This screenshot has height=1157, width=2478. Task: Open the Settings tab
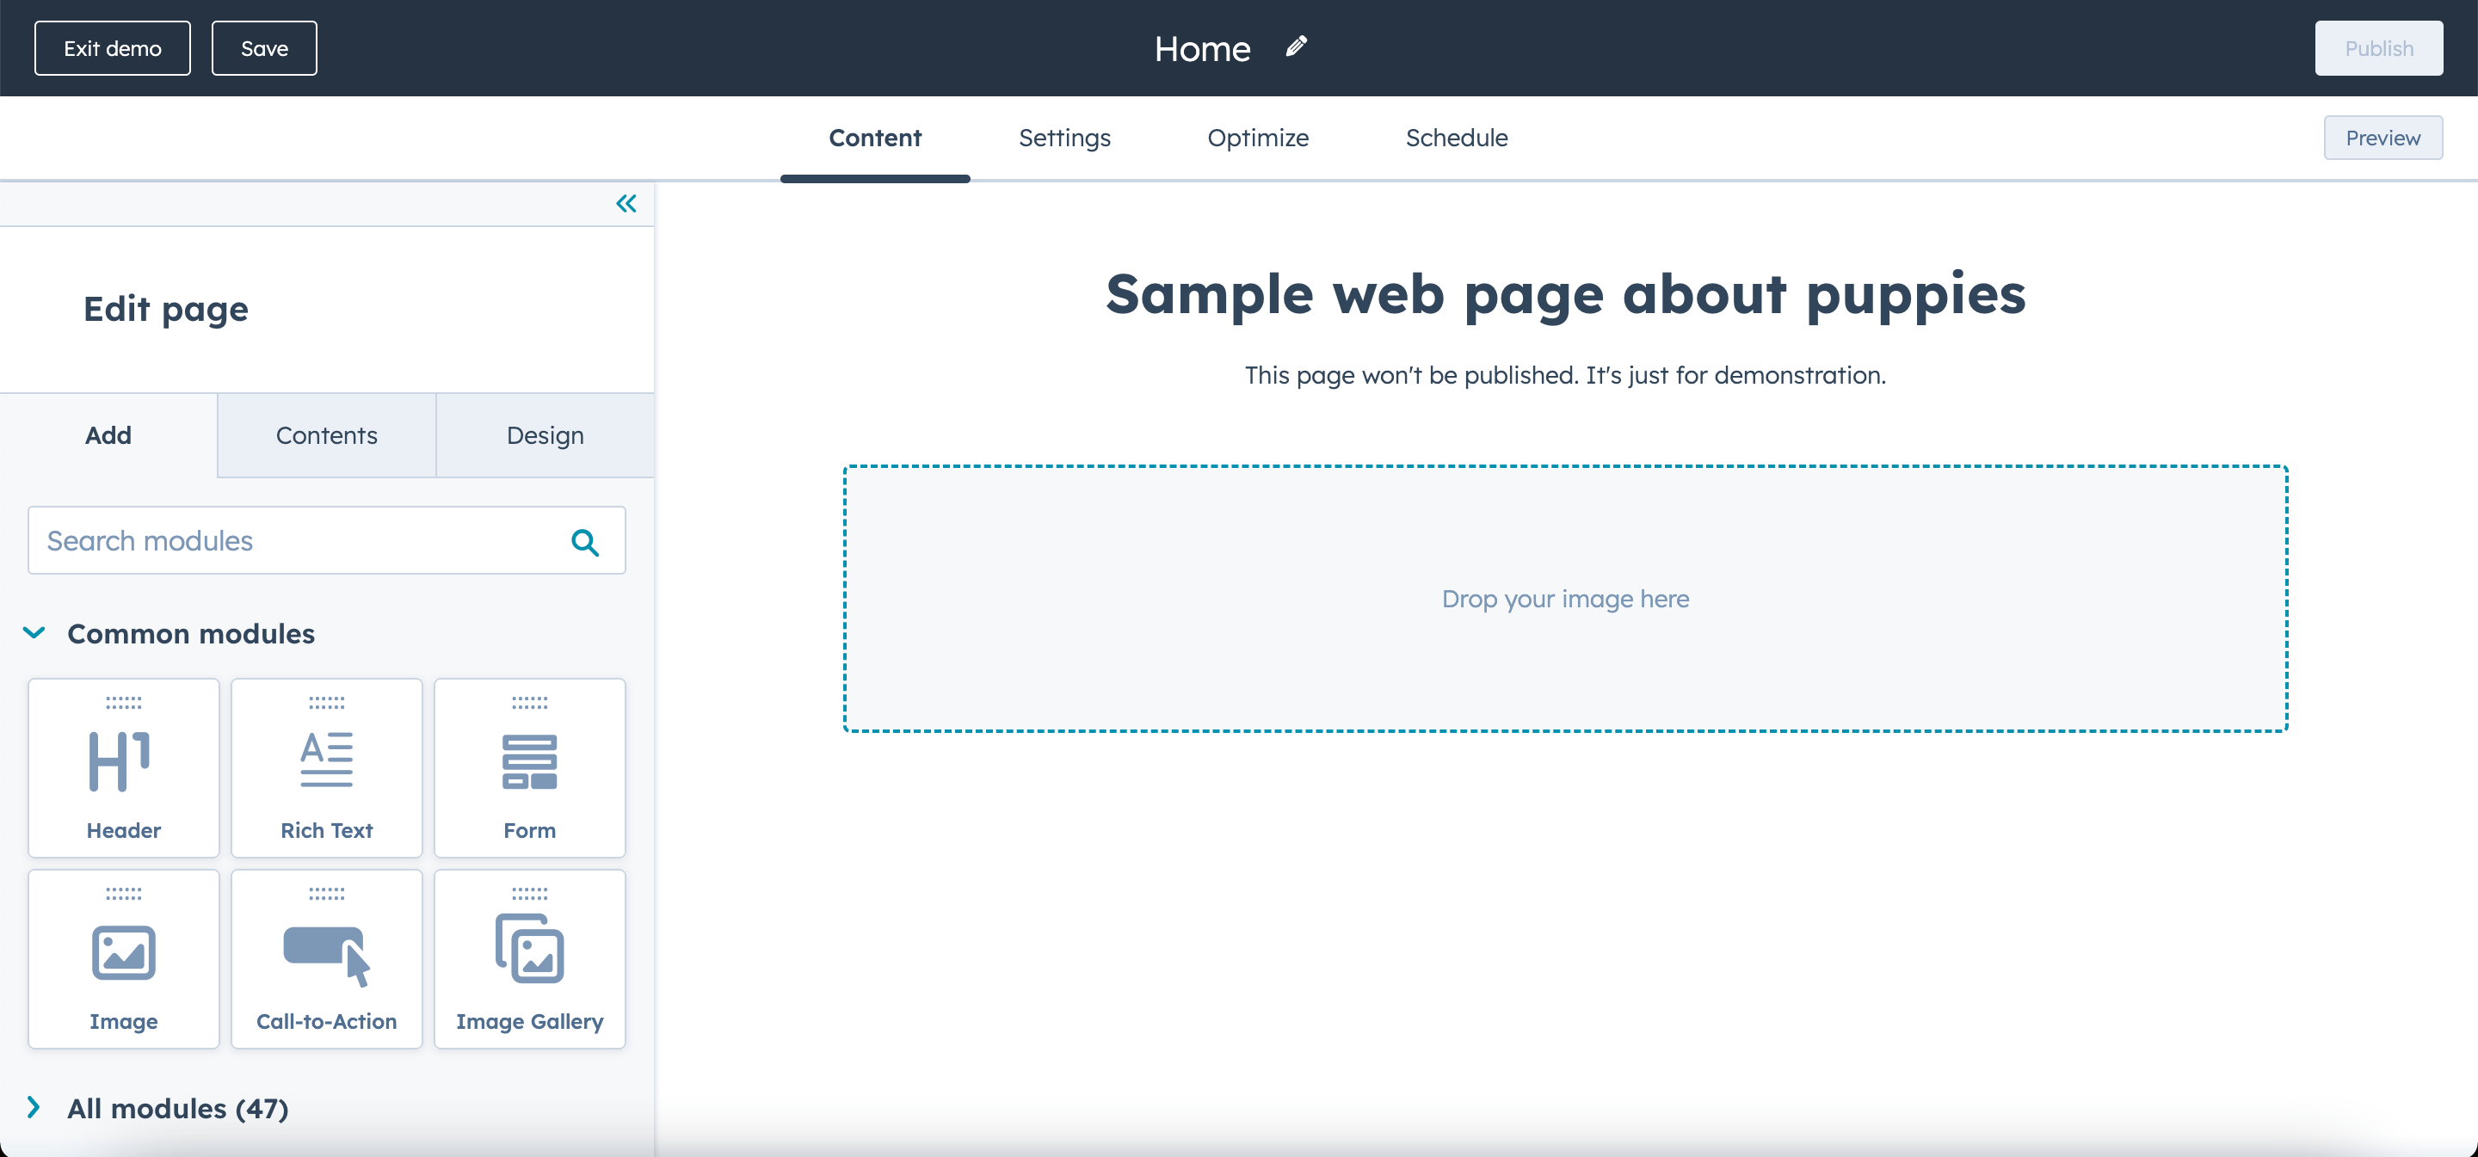coord(1064,138)
